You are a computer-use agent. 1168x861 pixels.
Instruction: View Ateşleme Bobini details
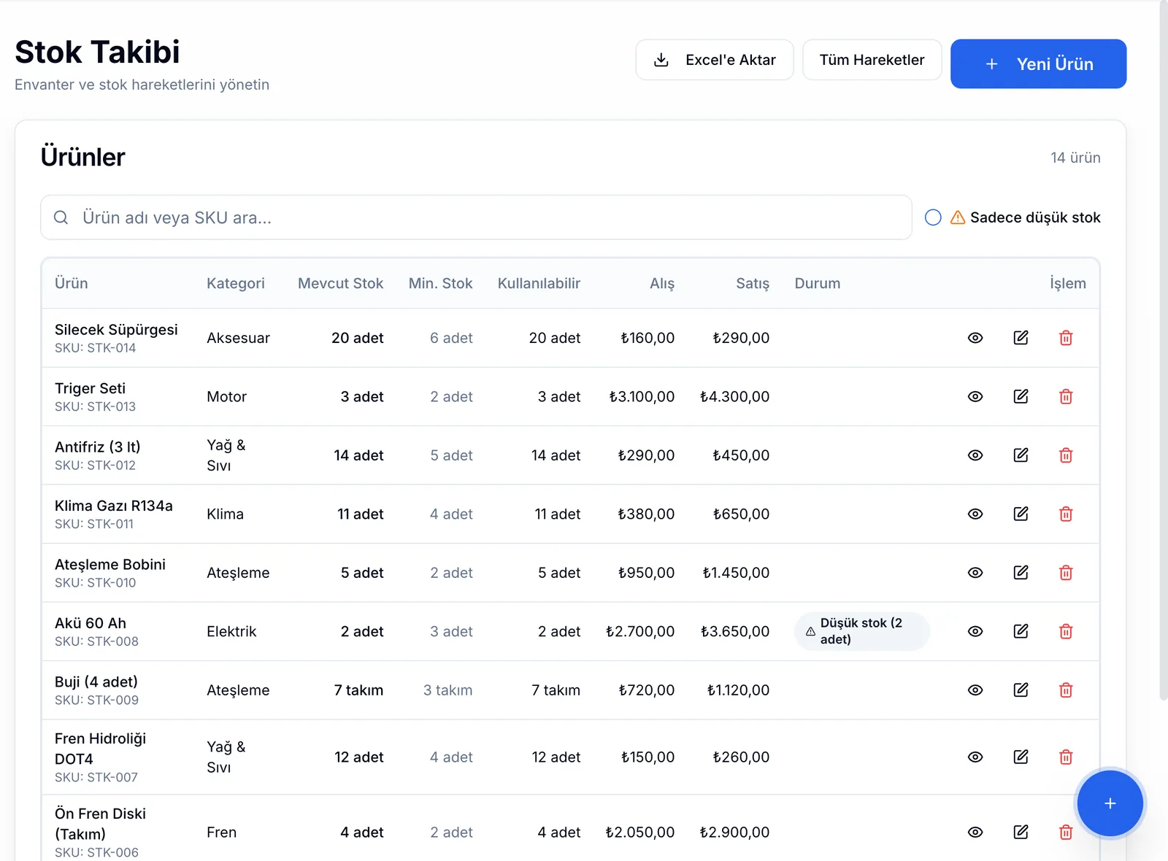coord(975,573)
